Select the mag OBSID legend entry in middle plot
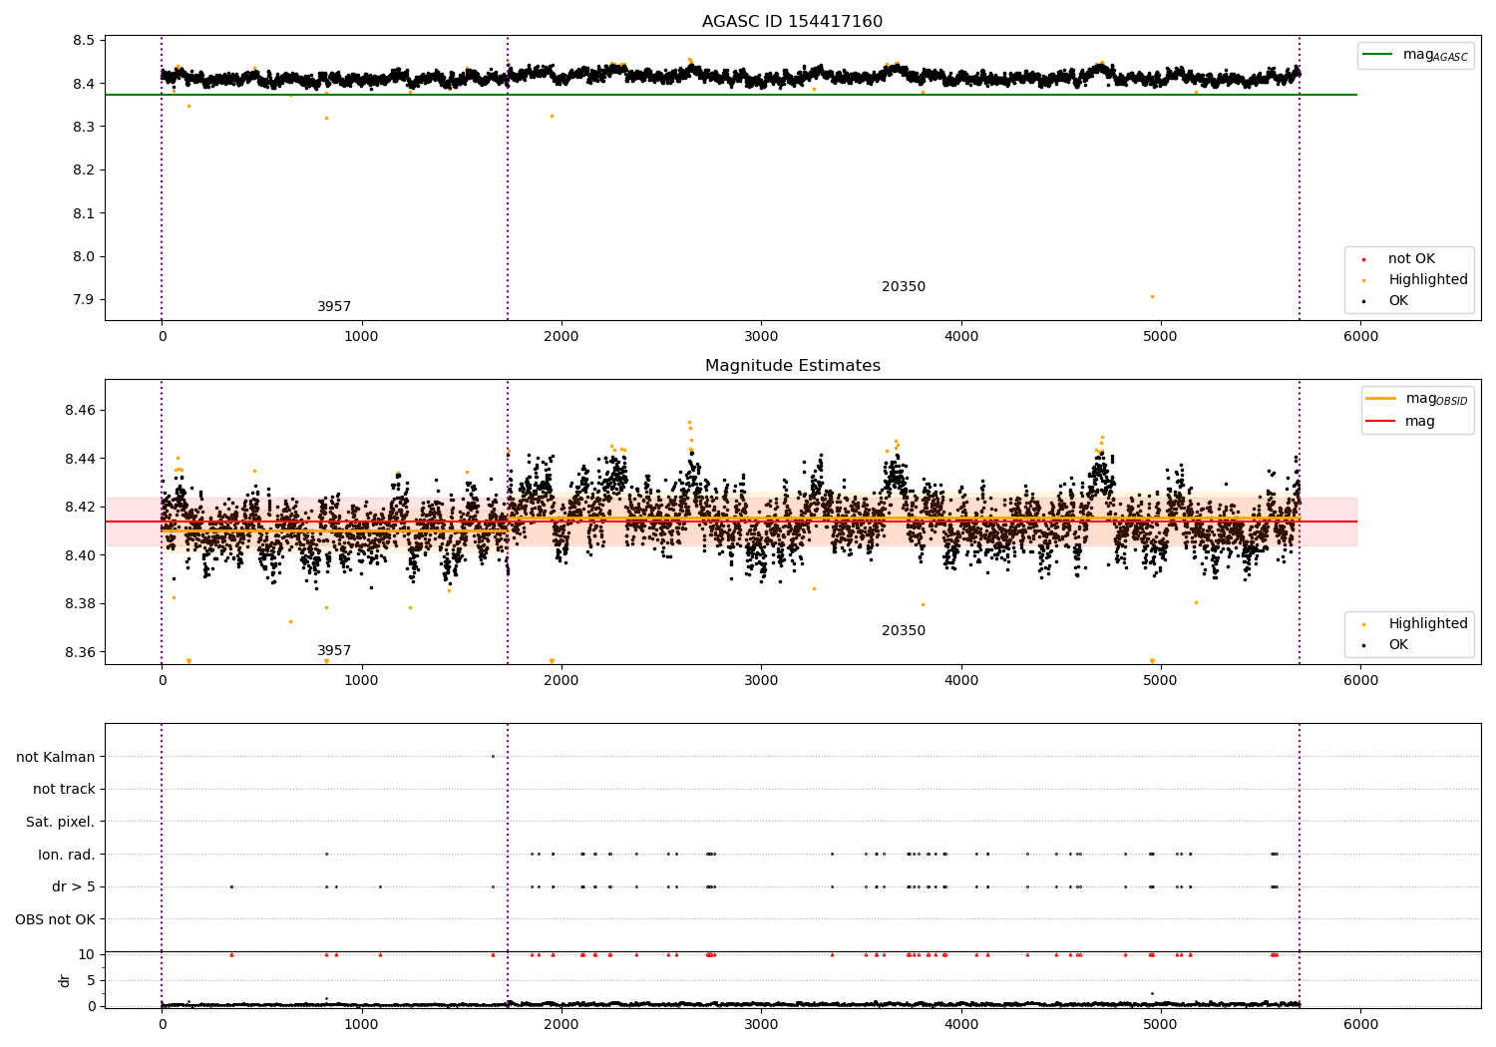Screen dimensions: 1496x1047 tap(1417, 400)
